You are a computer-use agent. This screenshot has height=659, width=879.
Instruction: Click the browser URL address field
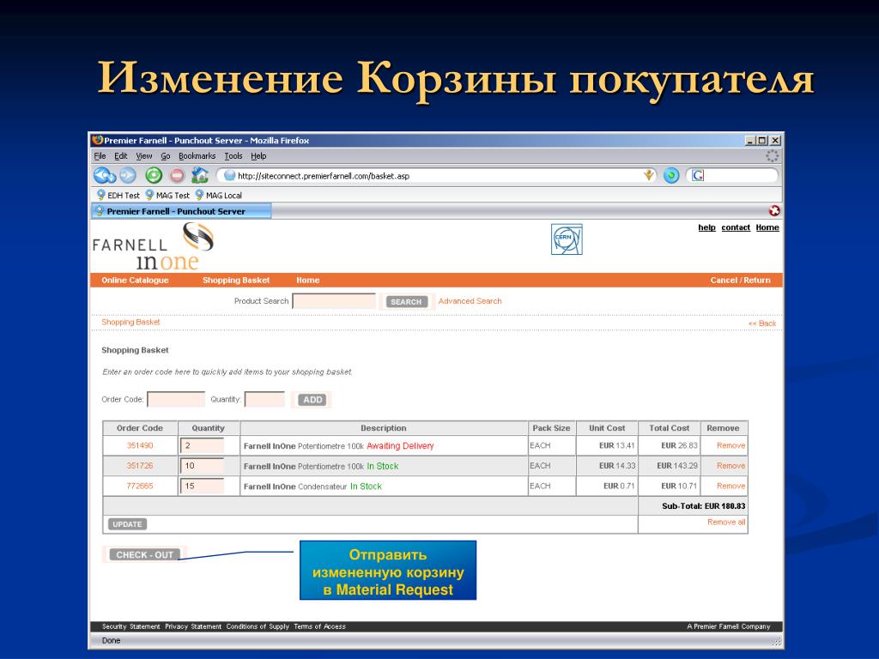click(437, 175)
